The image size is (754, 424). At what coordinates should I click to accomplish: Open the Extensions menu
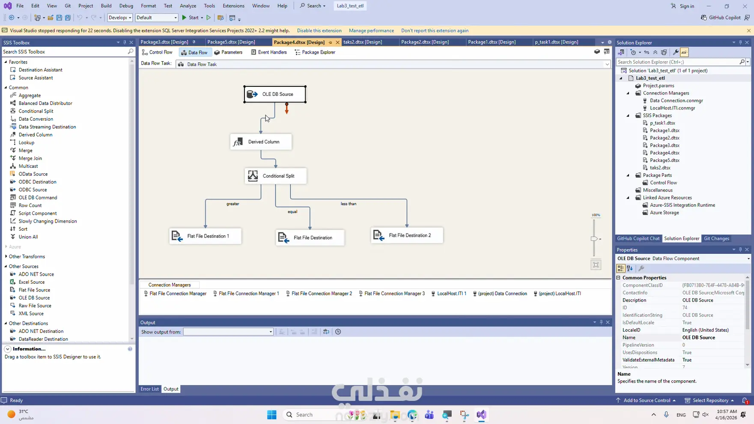click(x=234, y=6)
